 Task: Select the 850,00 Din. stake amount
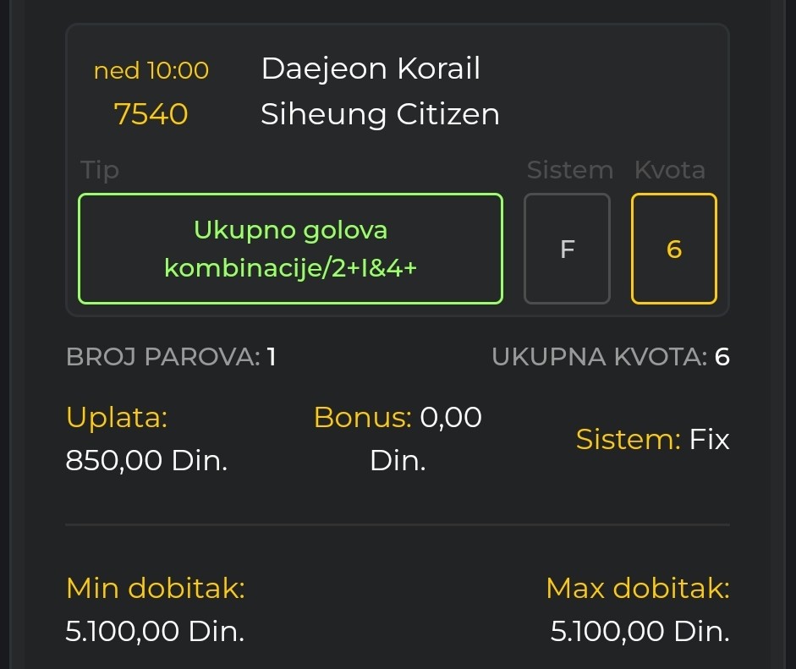click(x=146, y=460)
